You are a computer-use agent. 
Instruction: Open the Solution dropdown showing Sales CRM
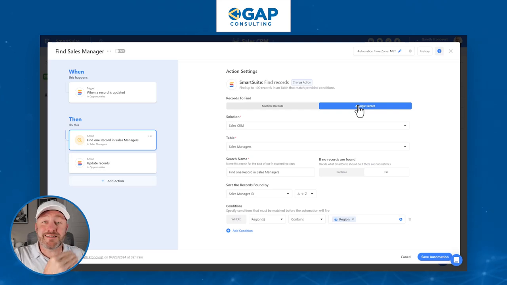(317, 125)
